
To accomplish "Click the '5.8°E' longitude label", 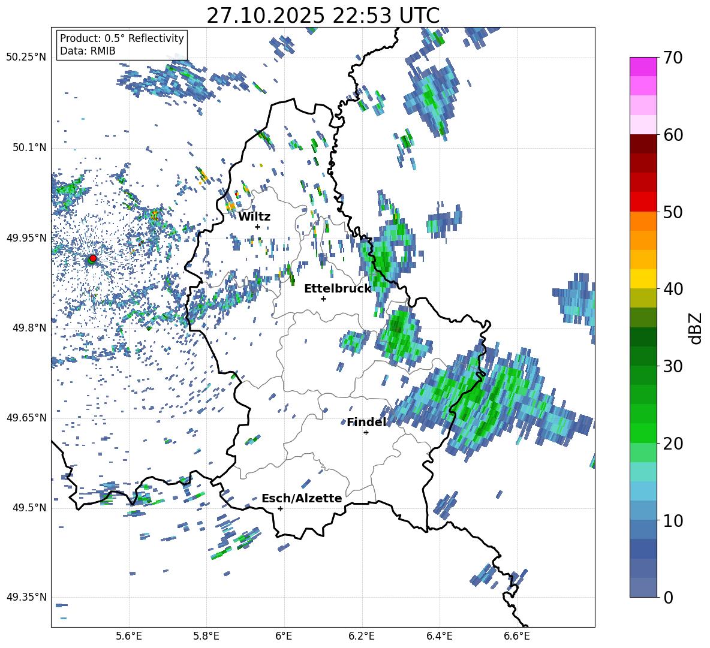I will 206,636.
